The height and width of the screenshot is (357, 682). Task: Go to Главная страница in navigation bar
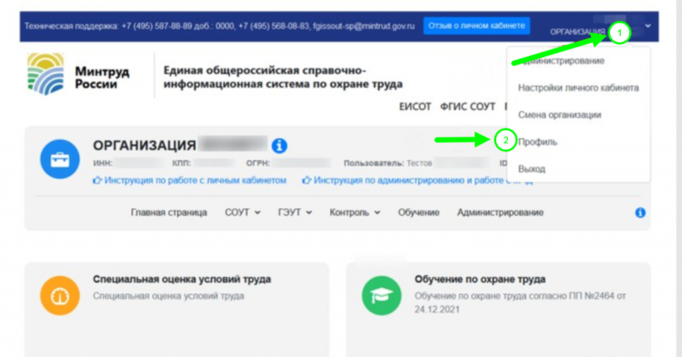pyautogui.click(x=169, y=213)
